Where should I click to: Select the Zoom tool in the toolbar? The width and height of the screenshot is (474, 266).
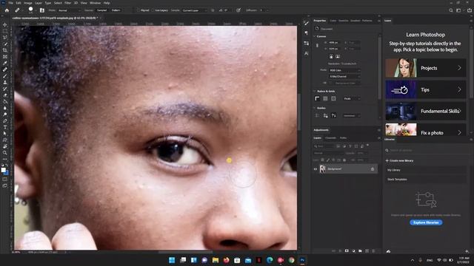pos(5,153)
